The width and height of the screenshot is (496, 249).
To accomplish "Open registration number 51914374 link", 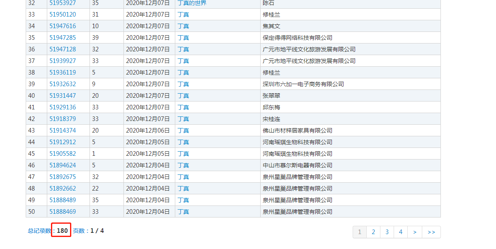I will (x=63, y=131).
